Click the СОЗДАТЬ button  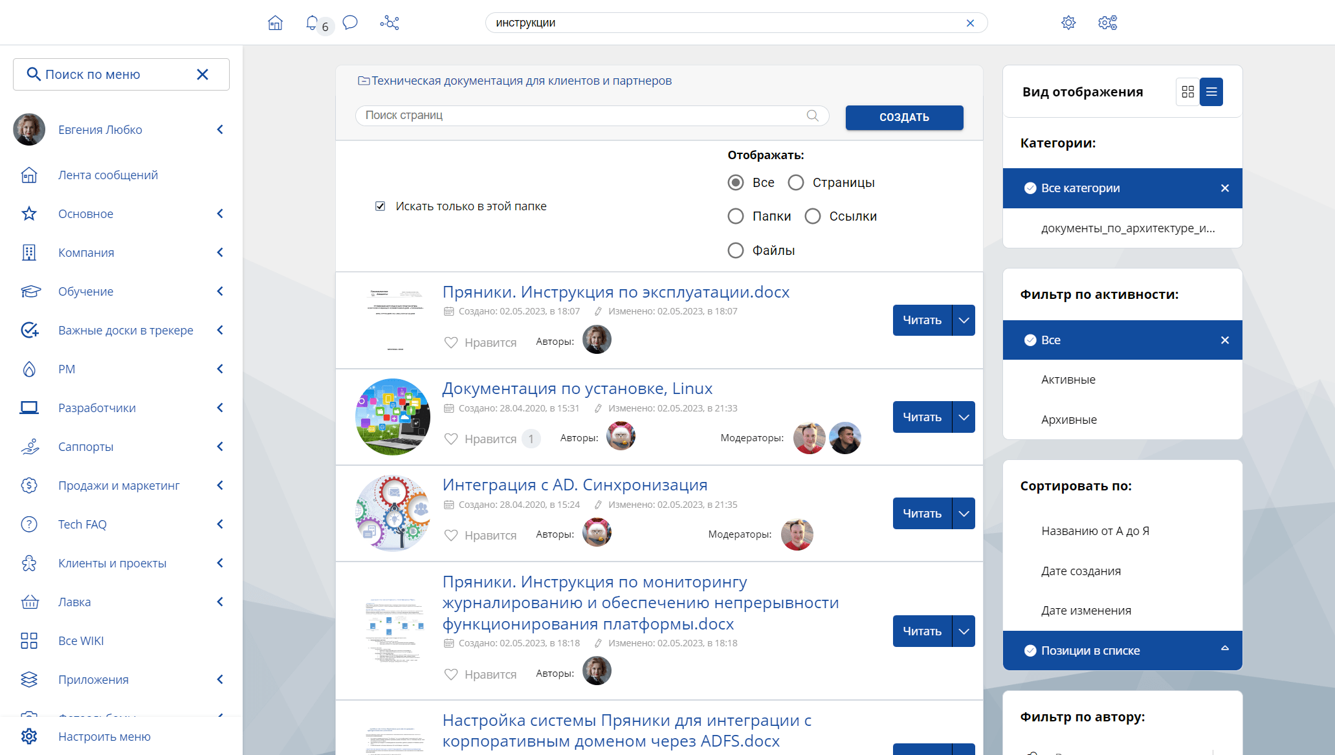tap(904, 117)
